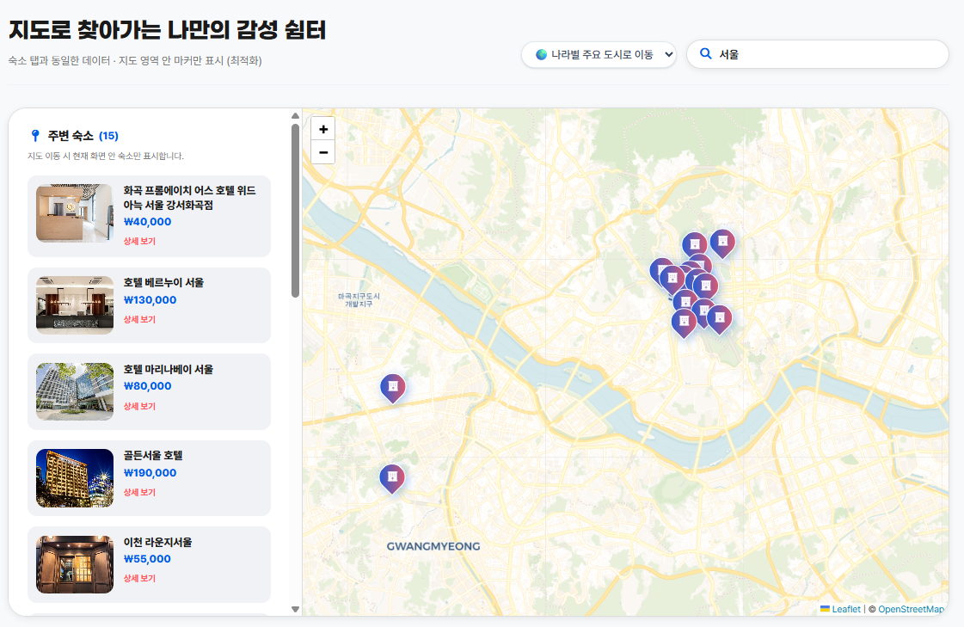Open the OpenStreetMap attribution link
The image size is (964, 627).
(912, 609)
